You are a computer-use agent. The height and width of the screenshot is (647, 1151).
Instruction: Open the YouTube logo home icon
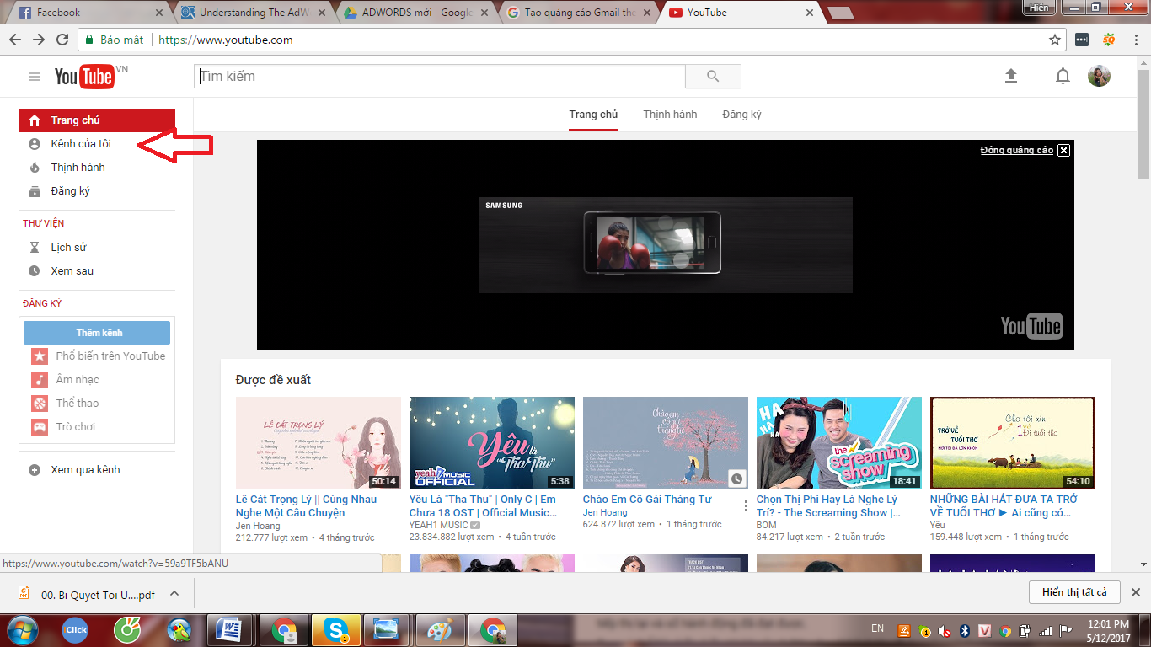(x=84, y=76)
